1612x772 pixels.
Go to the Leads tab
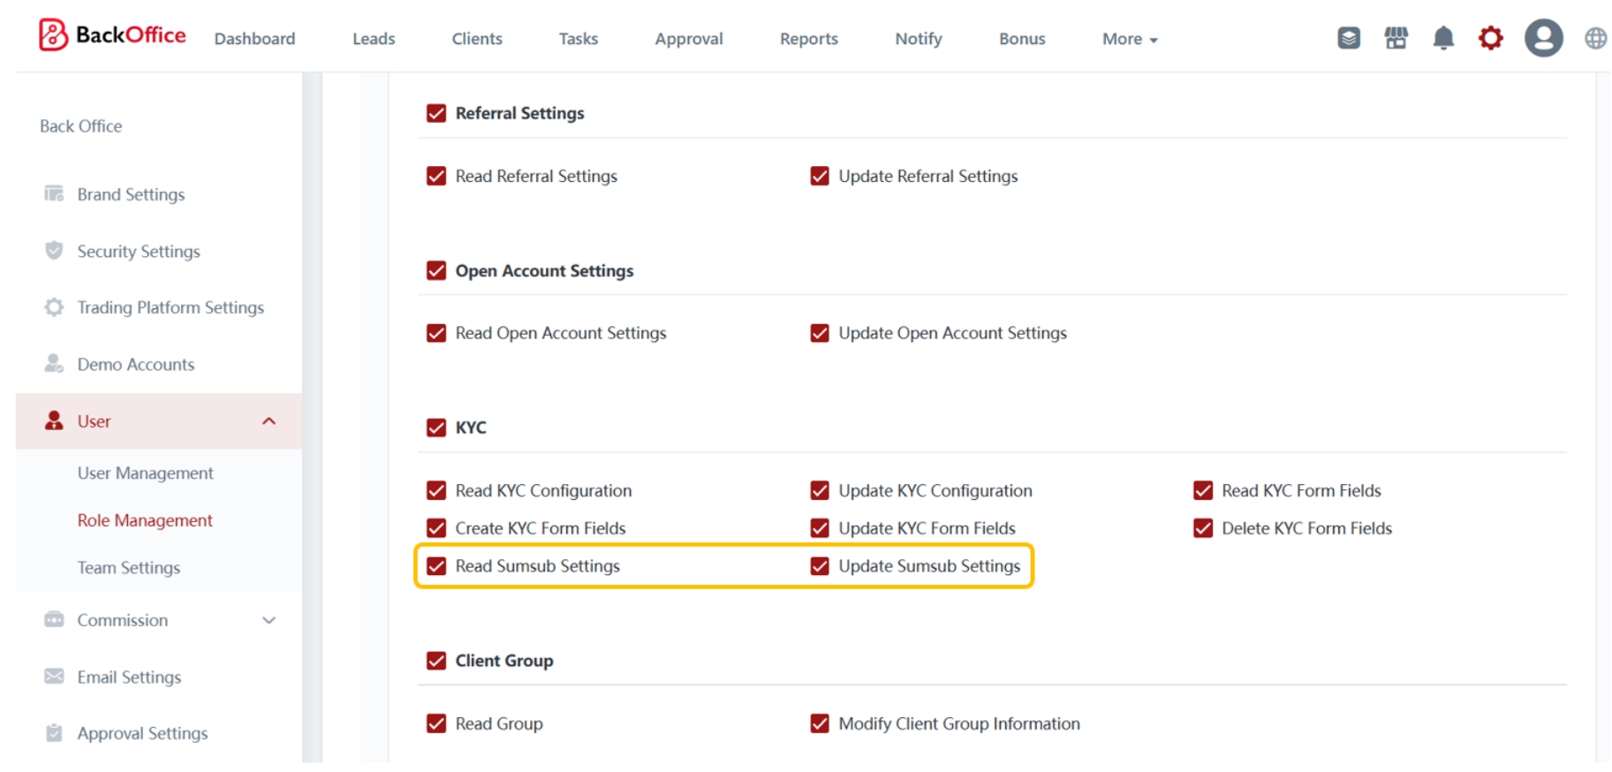pyautogui.click(x=373, y=39)
